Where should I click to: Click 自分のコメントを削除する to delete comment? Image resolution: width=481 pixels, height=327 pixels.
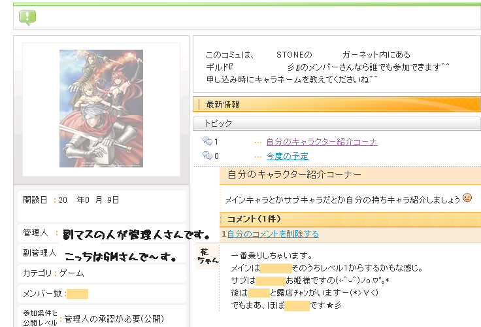[x=273, y=233]
